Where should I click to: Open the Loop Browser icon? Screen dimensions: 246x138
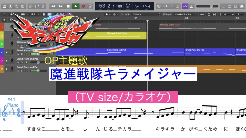coord(235,6)
